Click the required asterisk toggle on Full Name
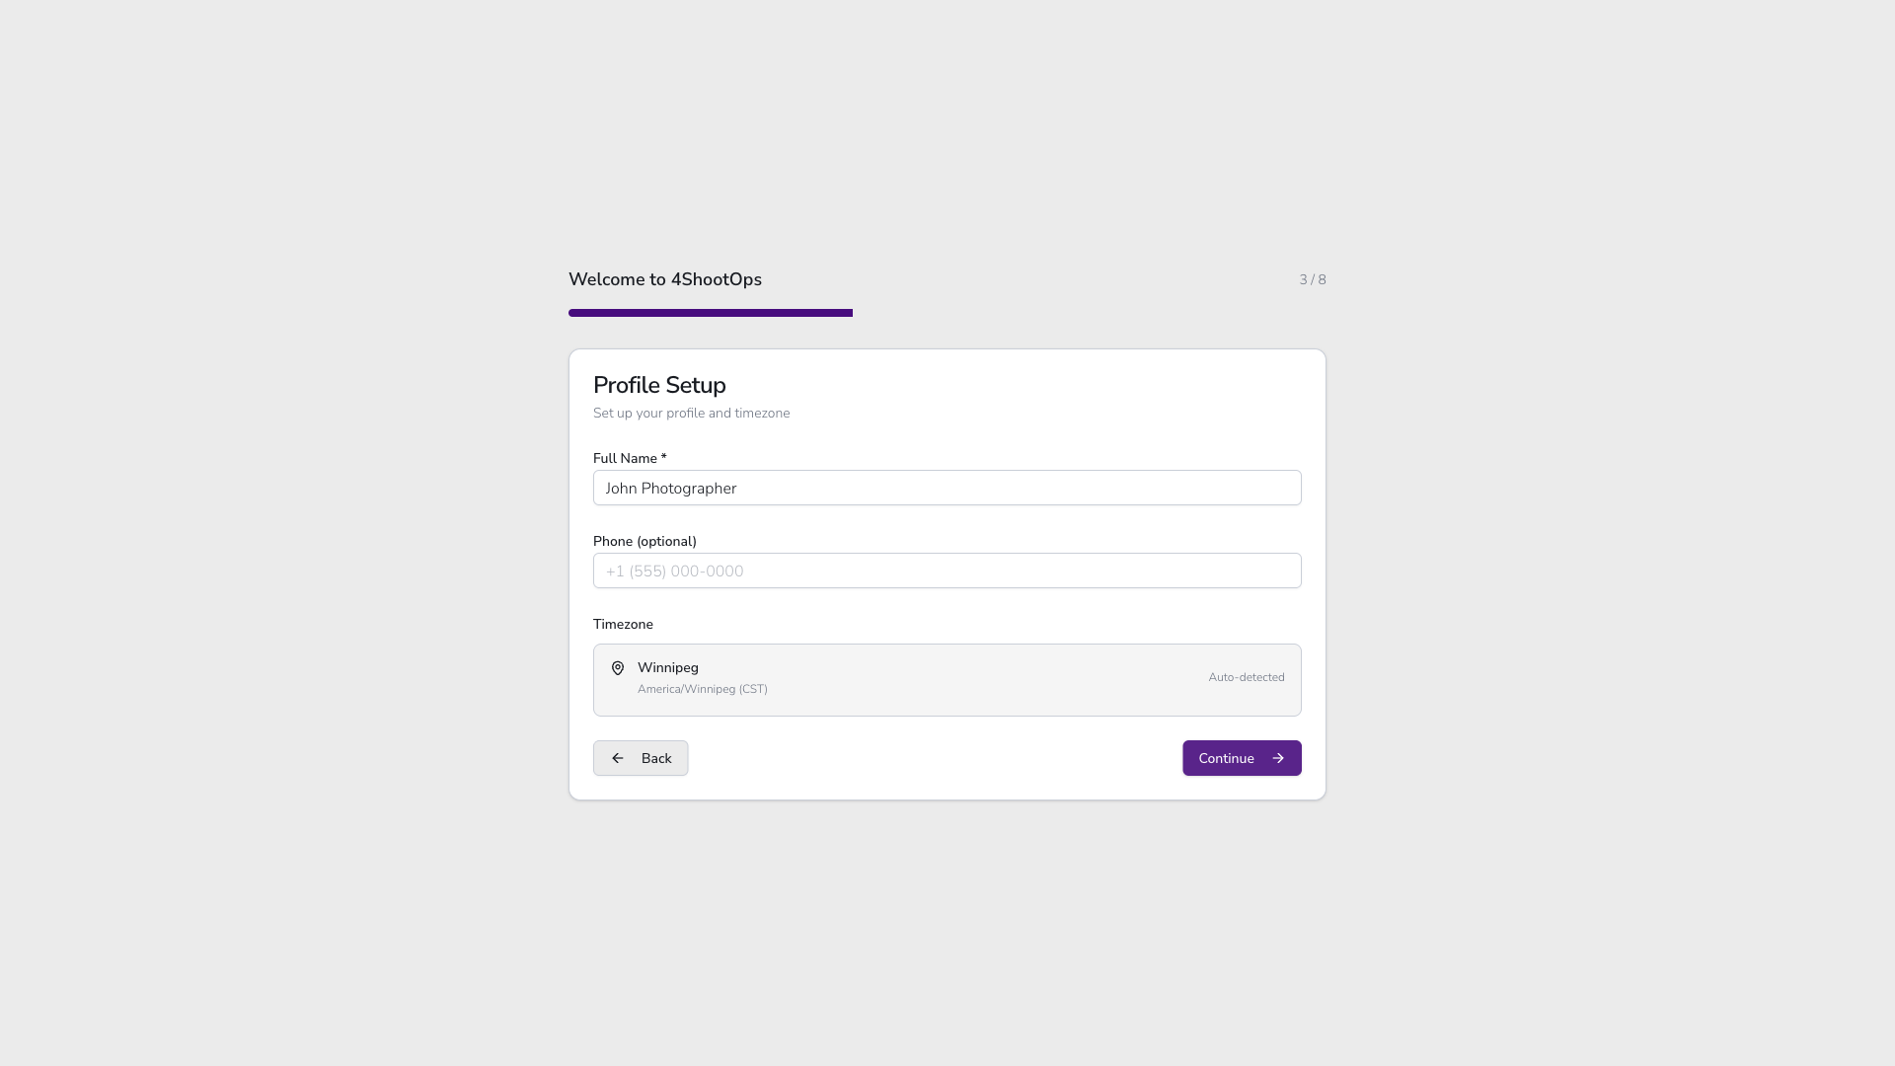This screenshot has height=1066, width=1895. [662, 457]
